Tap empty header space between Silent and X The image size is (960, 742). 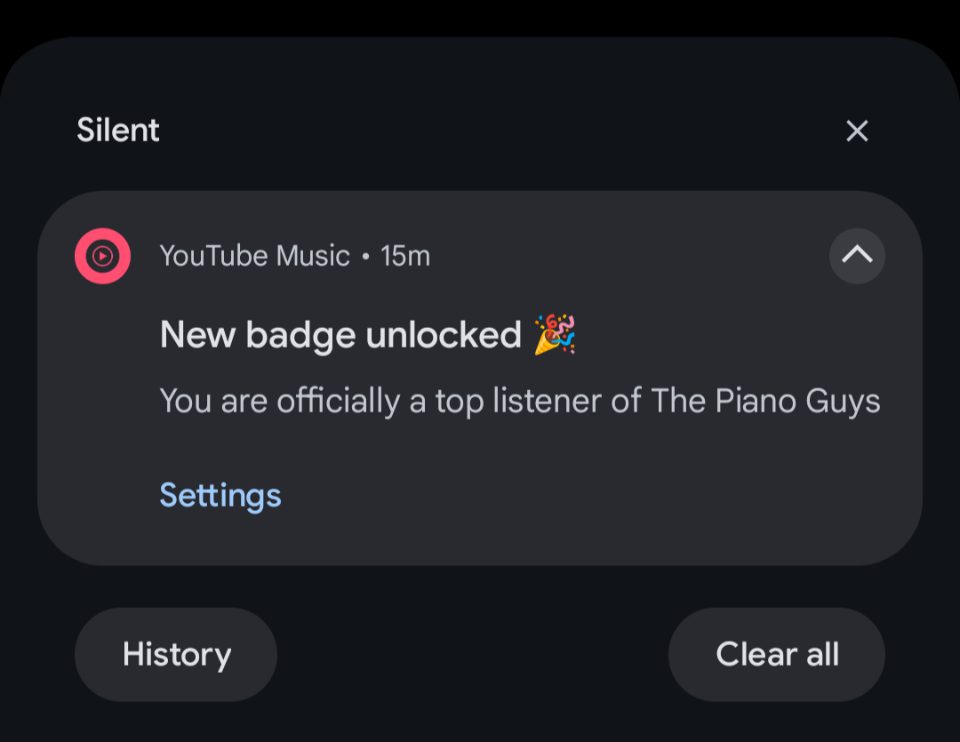[498, 132]
